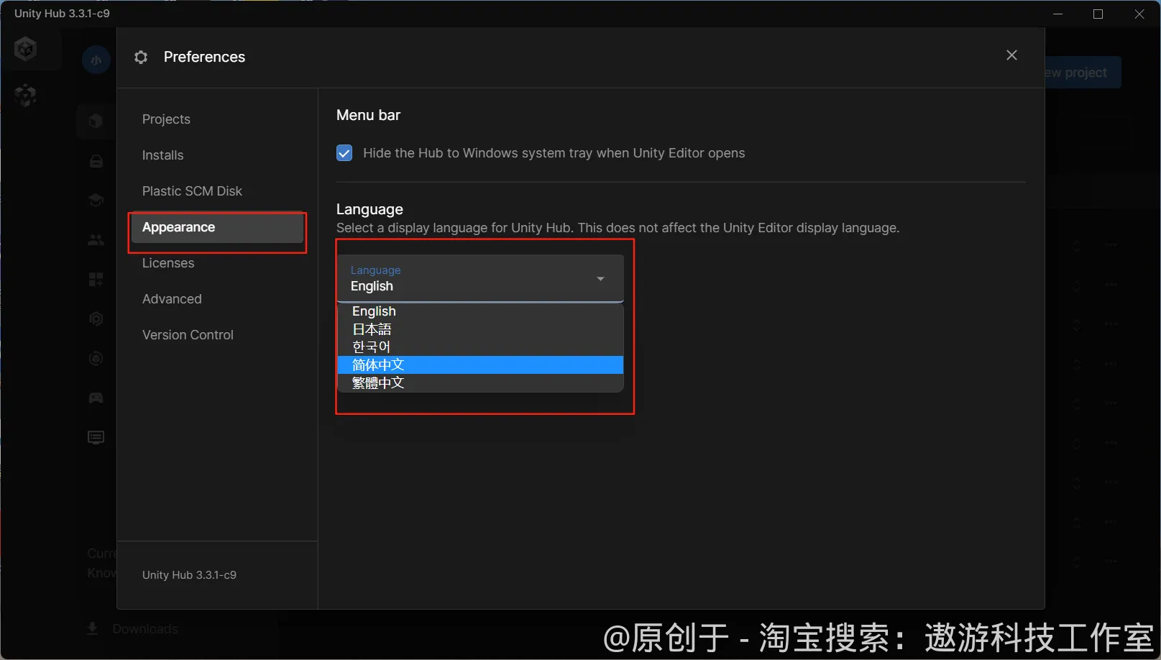Screen dimensions: 1161x660
Task: Open the Learn graduation cap sidebar icon
Action: [96, 200]
